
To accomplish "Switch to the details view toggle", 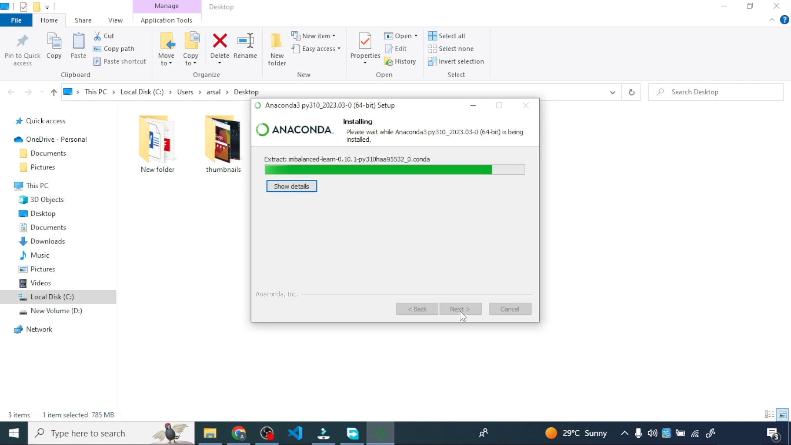I will [x=769, y=415].
